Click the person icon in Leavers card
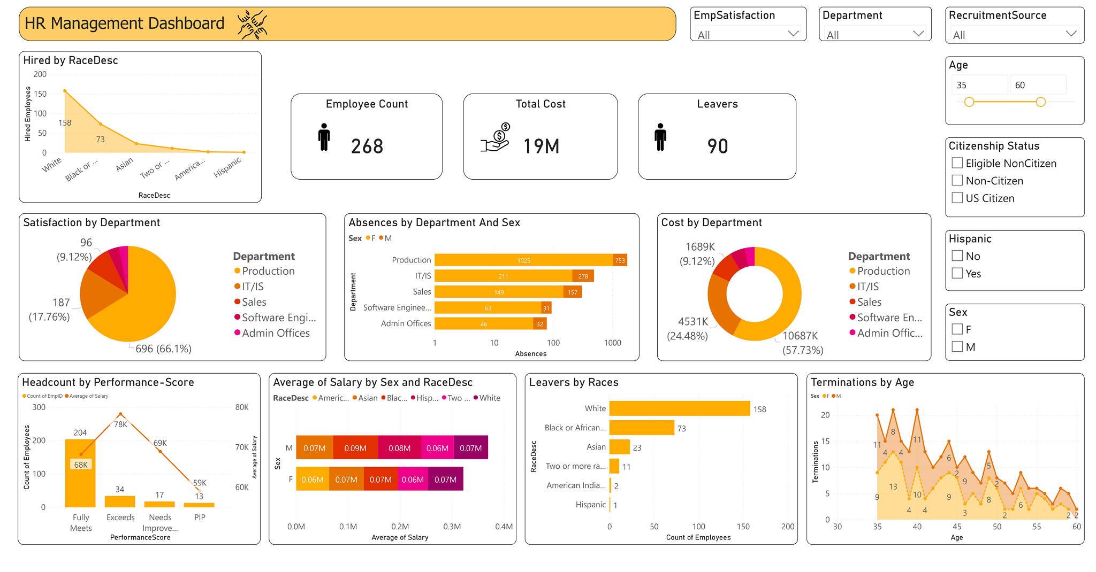 [660, 137]
